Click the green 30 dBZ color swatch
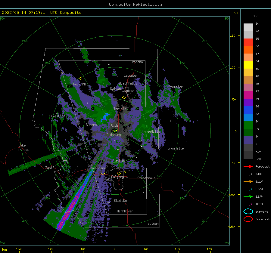Viewport: 271px width, 253px height. 248,125
